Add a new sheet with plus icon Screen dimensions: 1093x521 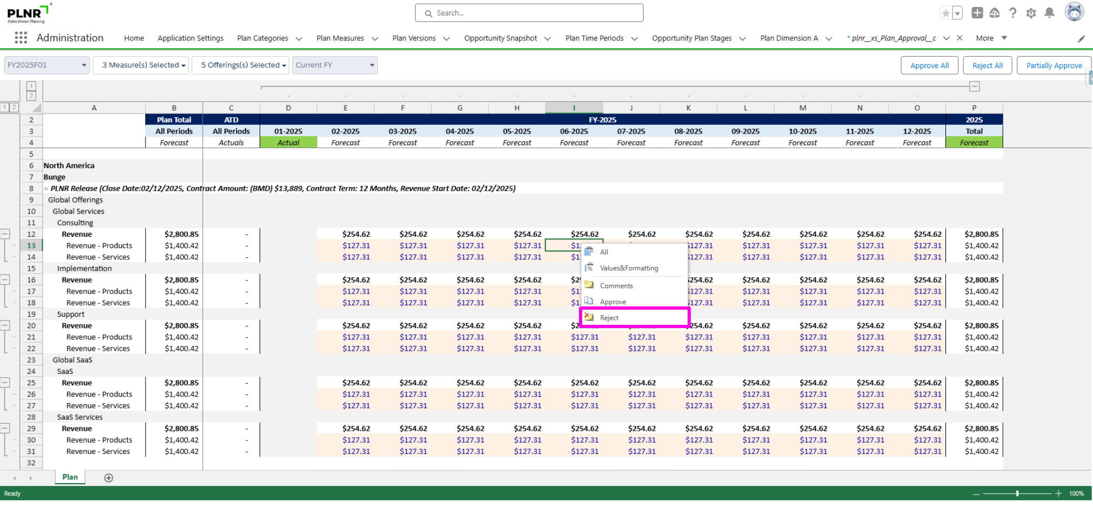point(109,478)
